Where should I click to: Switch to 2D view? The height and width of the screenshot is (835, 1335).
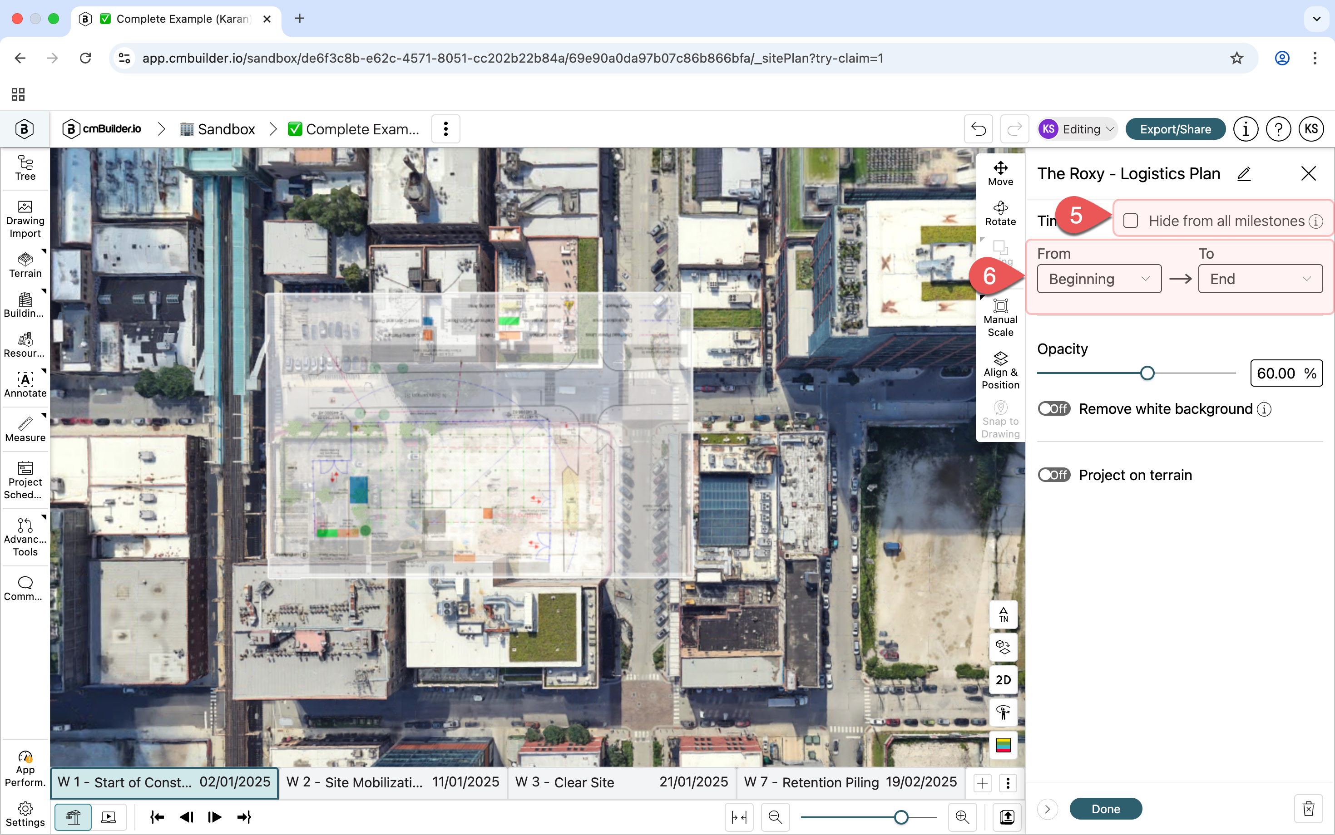tap(1004, 680)
